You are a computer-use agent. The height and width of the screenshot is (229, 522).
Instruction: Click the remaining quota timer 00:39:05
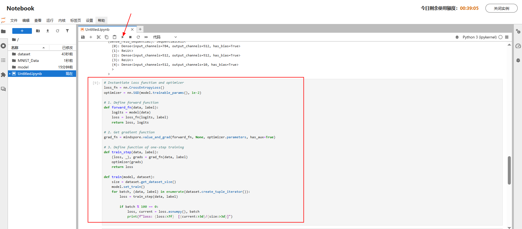pos(469,8)
